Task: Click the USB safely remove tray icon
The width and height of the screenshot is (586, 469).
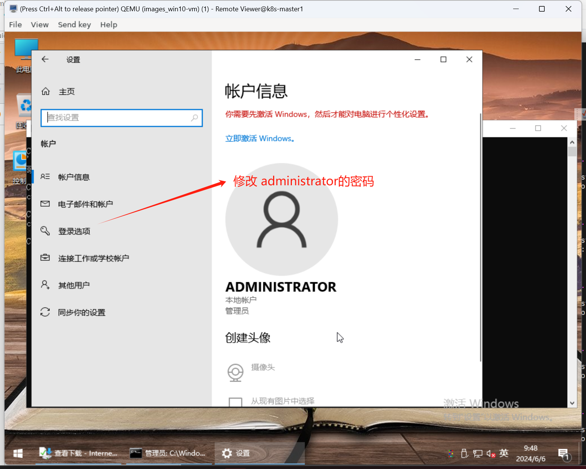Action: 464,454
